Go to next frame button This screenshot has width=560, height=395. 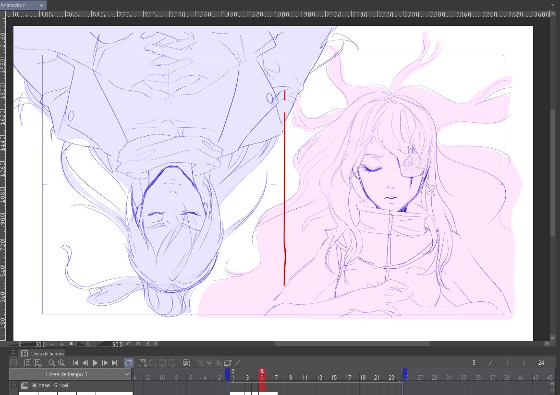coord(105,363)
